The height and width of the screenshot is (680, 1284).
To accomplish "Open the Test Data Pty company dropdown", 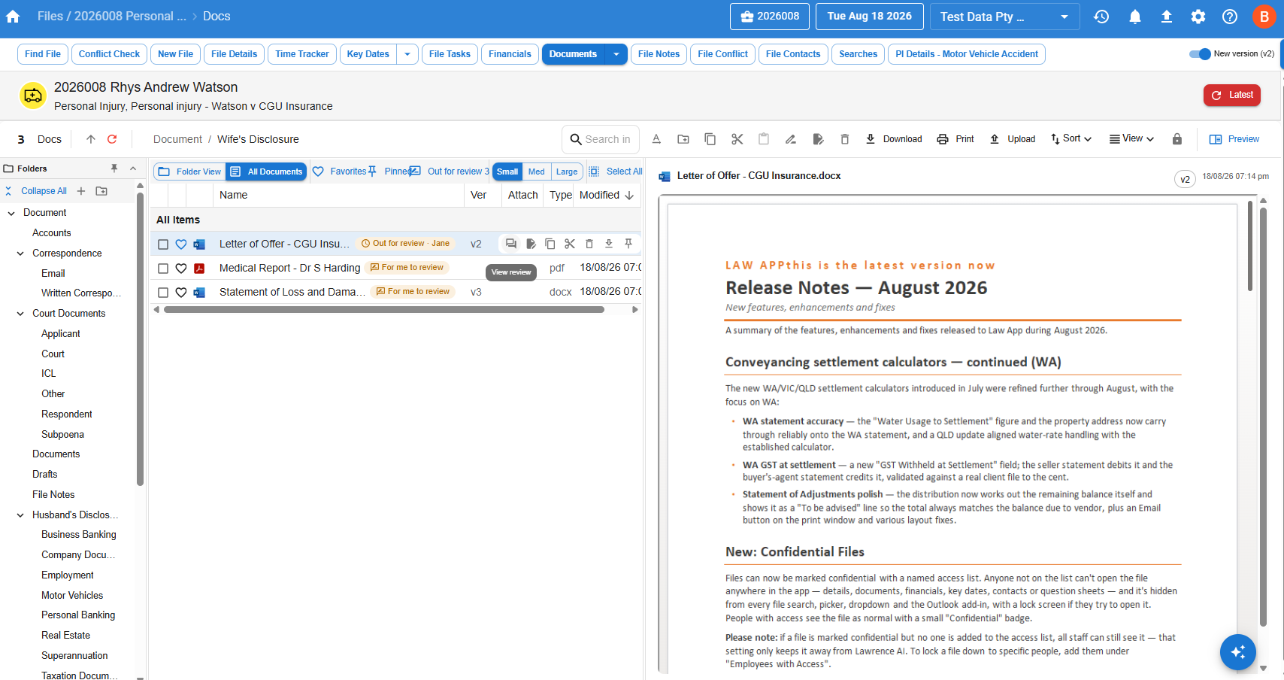I will [1004, 17].
